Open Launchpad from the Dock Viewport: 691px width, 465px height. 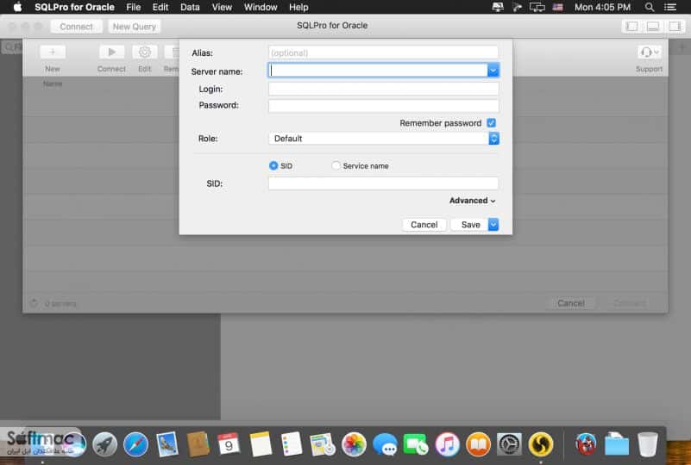104,444
